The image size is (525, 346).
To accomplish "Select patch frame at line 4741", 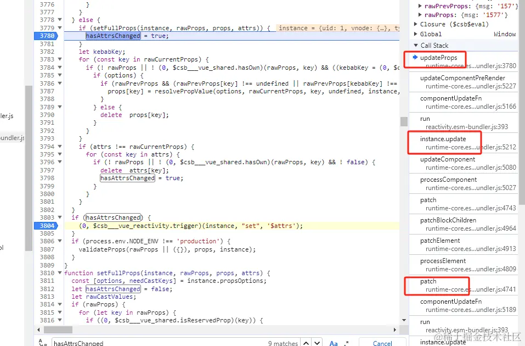I will [464, 285].
